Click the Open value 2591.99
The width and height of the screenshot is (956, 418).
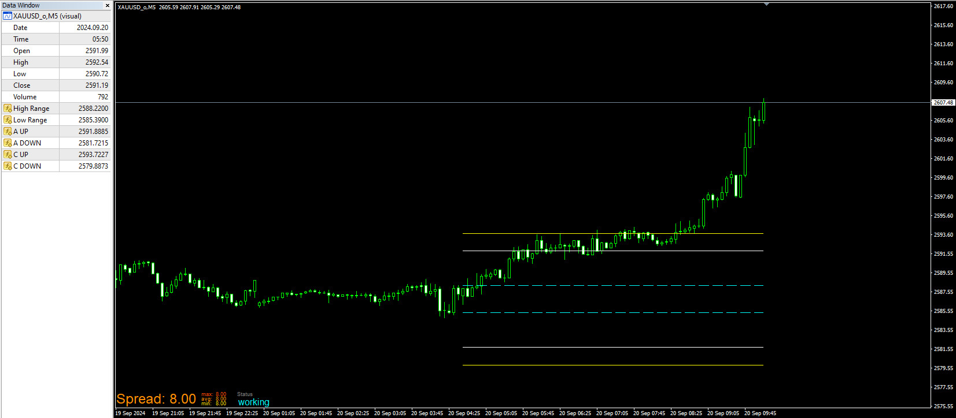click(x=97, y=51)
